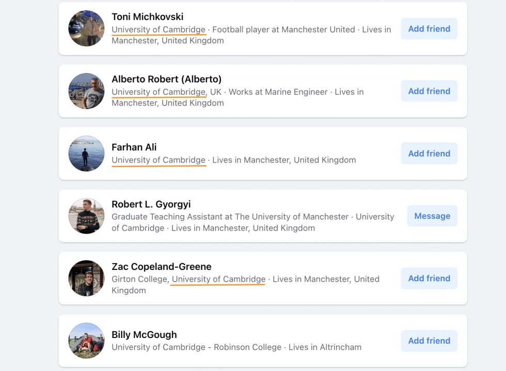Open Toni Michkovski's profile name
The height and width of the screenshot is (371, 506).
(147, 17)
